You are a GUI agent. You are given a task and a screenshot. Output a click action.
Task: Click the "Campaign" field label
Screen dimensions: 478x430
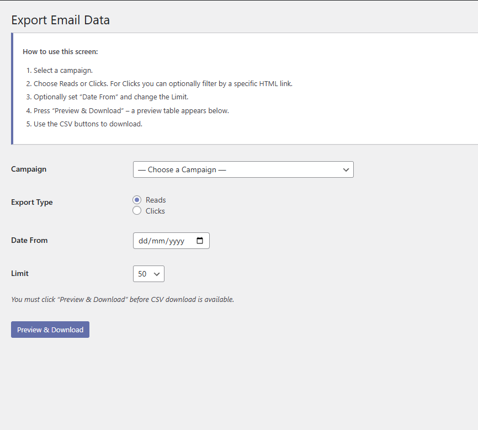pyautogui.click(x=29, y=169)
